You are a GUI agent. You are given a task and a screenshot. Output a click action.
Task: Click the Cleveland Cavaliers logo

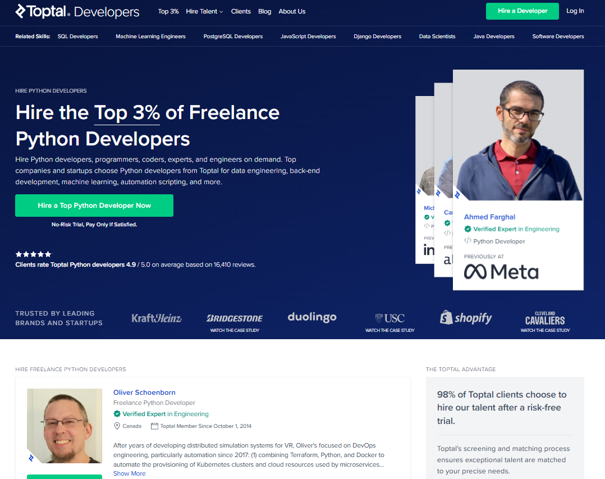545,318
